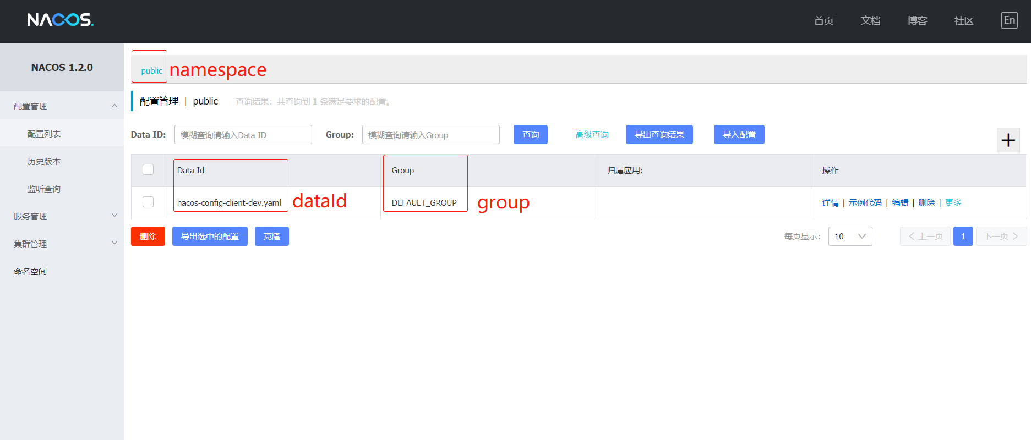Focus the Data ID search field
The image size is (1031, 440).
(x=243, y=135)
